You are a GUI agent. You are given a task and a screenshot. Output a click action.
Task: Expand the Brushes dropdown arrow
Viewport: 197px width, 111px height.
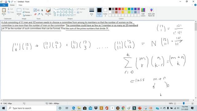tap(48, 16)
